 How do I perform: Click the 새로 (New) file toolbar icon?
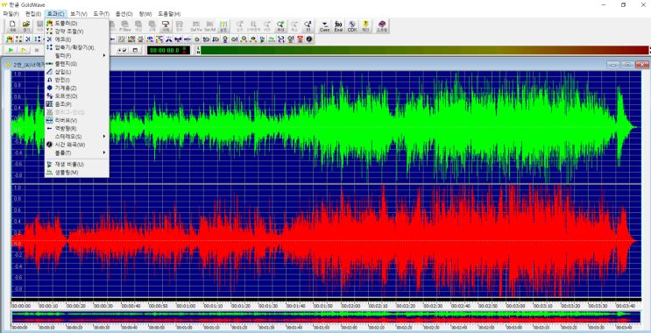(x=12, y=25)
